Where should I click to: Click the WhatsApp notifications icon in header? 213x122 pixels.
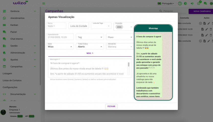(199, 4)
